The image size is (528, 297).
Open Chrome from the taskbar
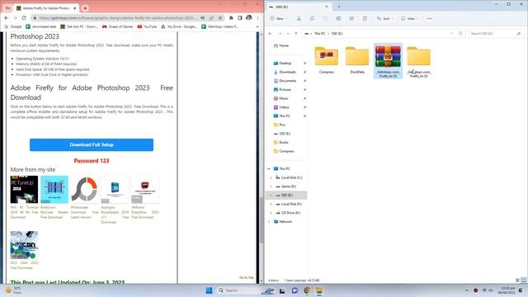[307, 290]
